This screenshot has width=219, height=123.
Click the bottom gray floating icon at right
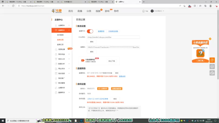[x=212, y=73]
